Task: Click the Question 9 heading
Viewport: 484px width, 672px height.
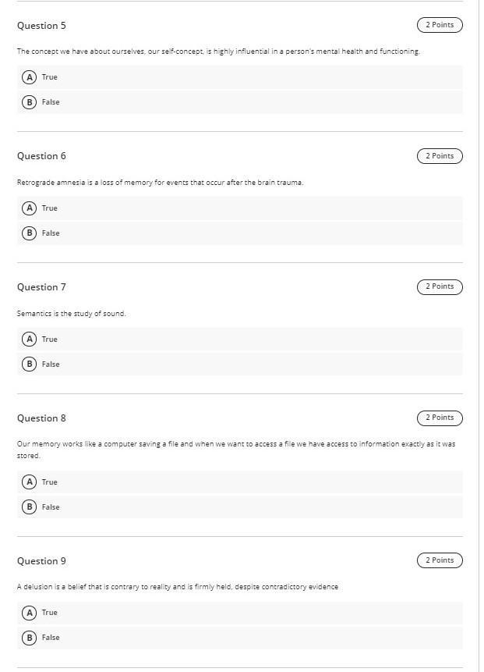Action: [41, 560]
